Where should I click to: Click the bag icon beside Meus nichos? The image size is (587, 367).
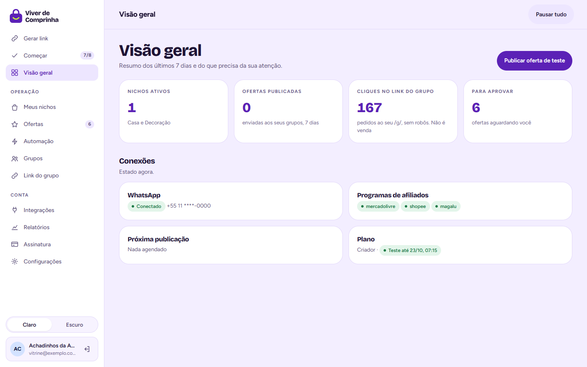(15, 107)
